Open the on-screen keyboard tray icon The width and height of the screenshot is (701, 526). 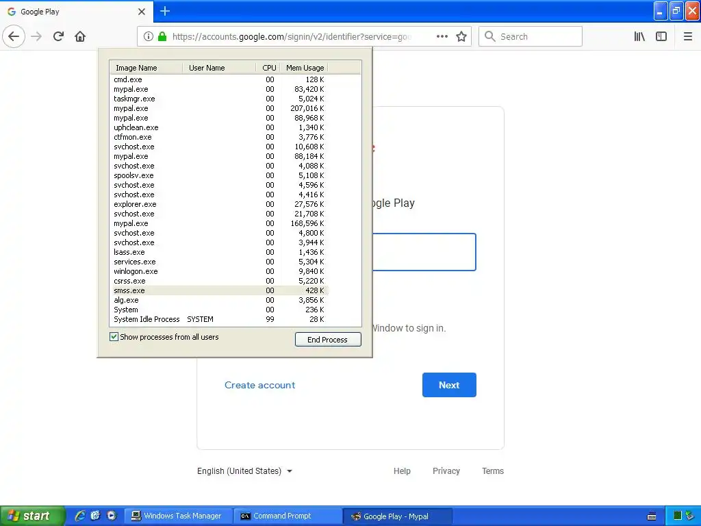coord(652,516)
